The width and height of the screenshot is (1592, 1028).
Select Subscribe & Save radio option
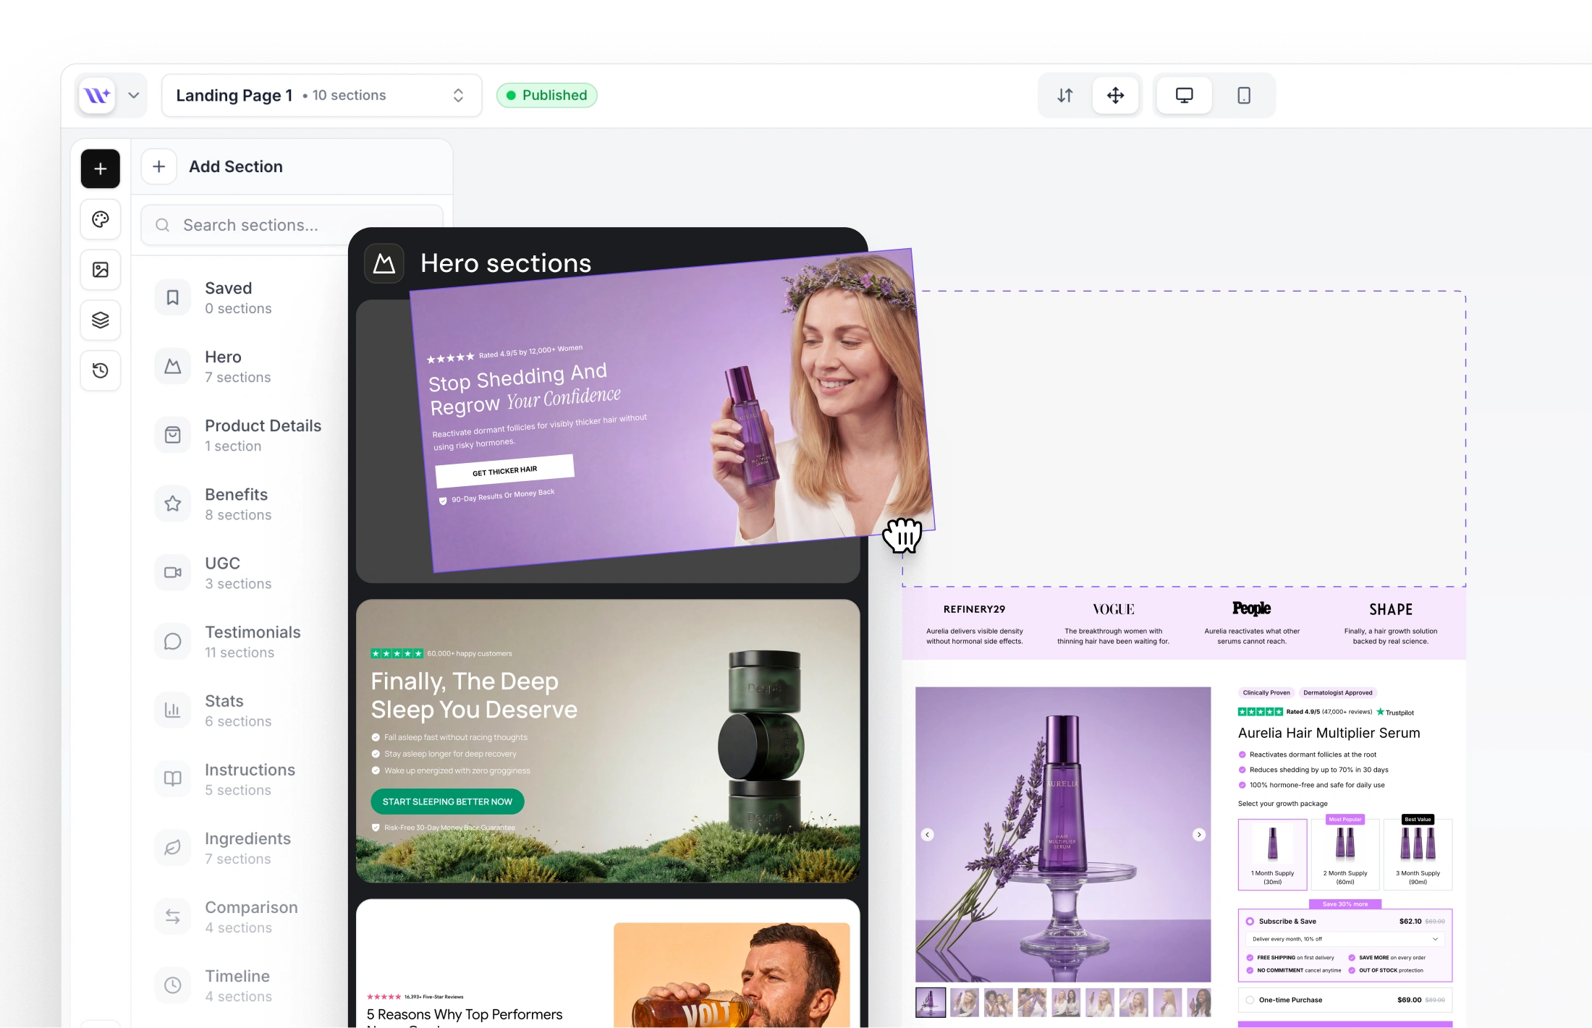pyautogui.click(x=1250, y=922)
